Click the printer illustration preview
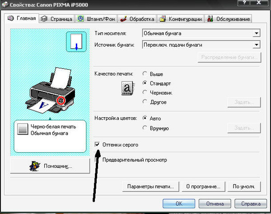The height and width of the screenshot is (214, 271). click(50, 90)
